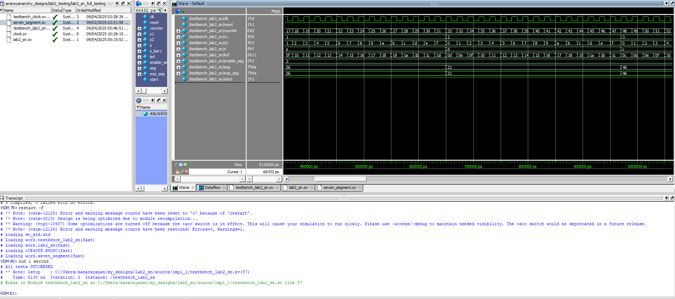
Task: Open the lab2_sn.sv editor tab
Action: [298, 187]
